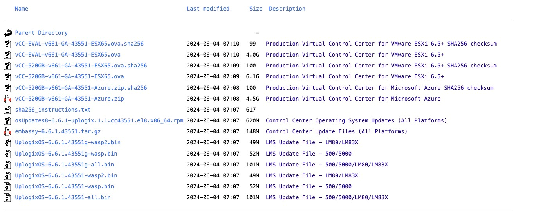
Task: Download vCC-520GB-v661-GA-43551-Azure.zip.sha256 checksum
Action: tap(81, 88)
